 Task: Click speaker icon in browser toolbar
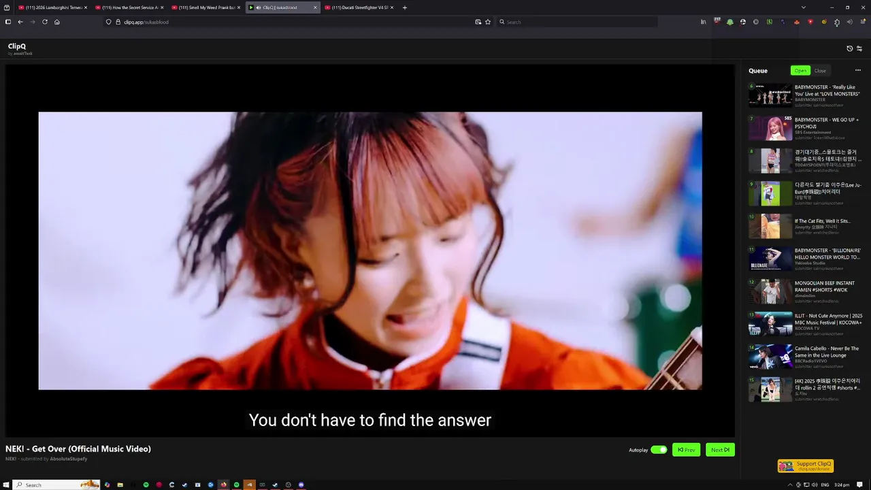click(850, 22)
